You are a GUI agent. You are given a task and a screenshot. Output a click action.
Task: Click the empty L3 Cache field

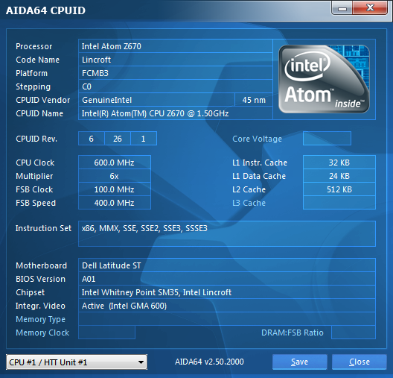339,203
